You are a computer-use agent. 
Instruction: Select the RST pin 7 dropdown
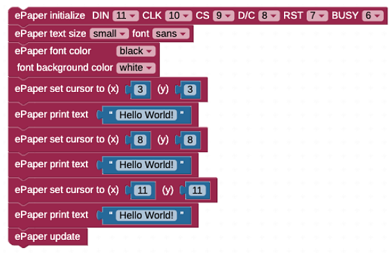(317, 16)
